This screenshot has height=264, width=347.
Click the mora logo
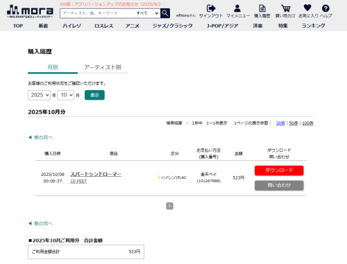point(30,12)
